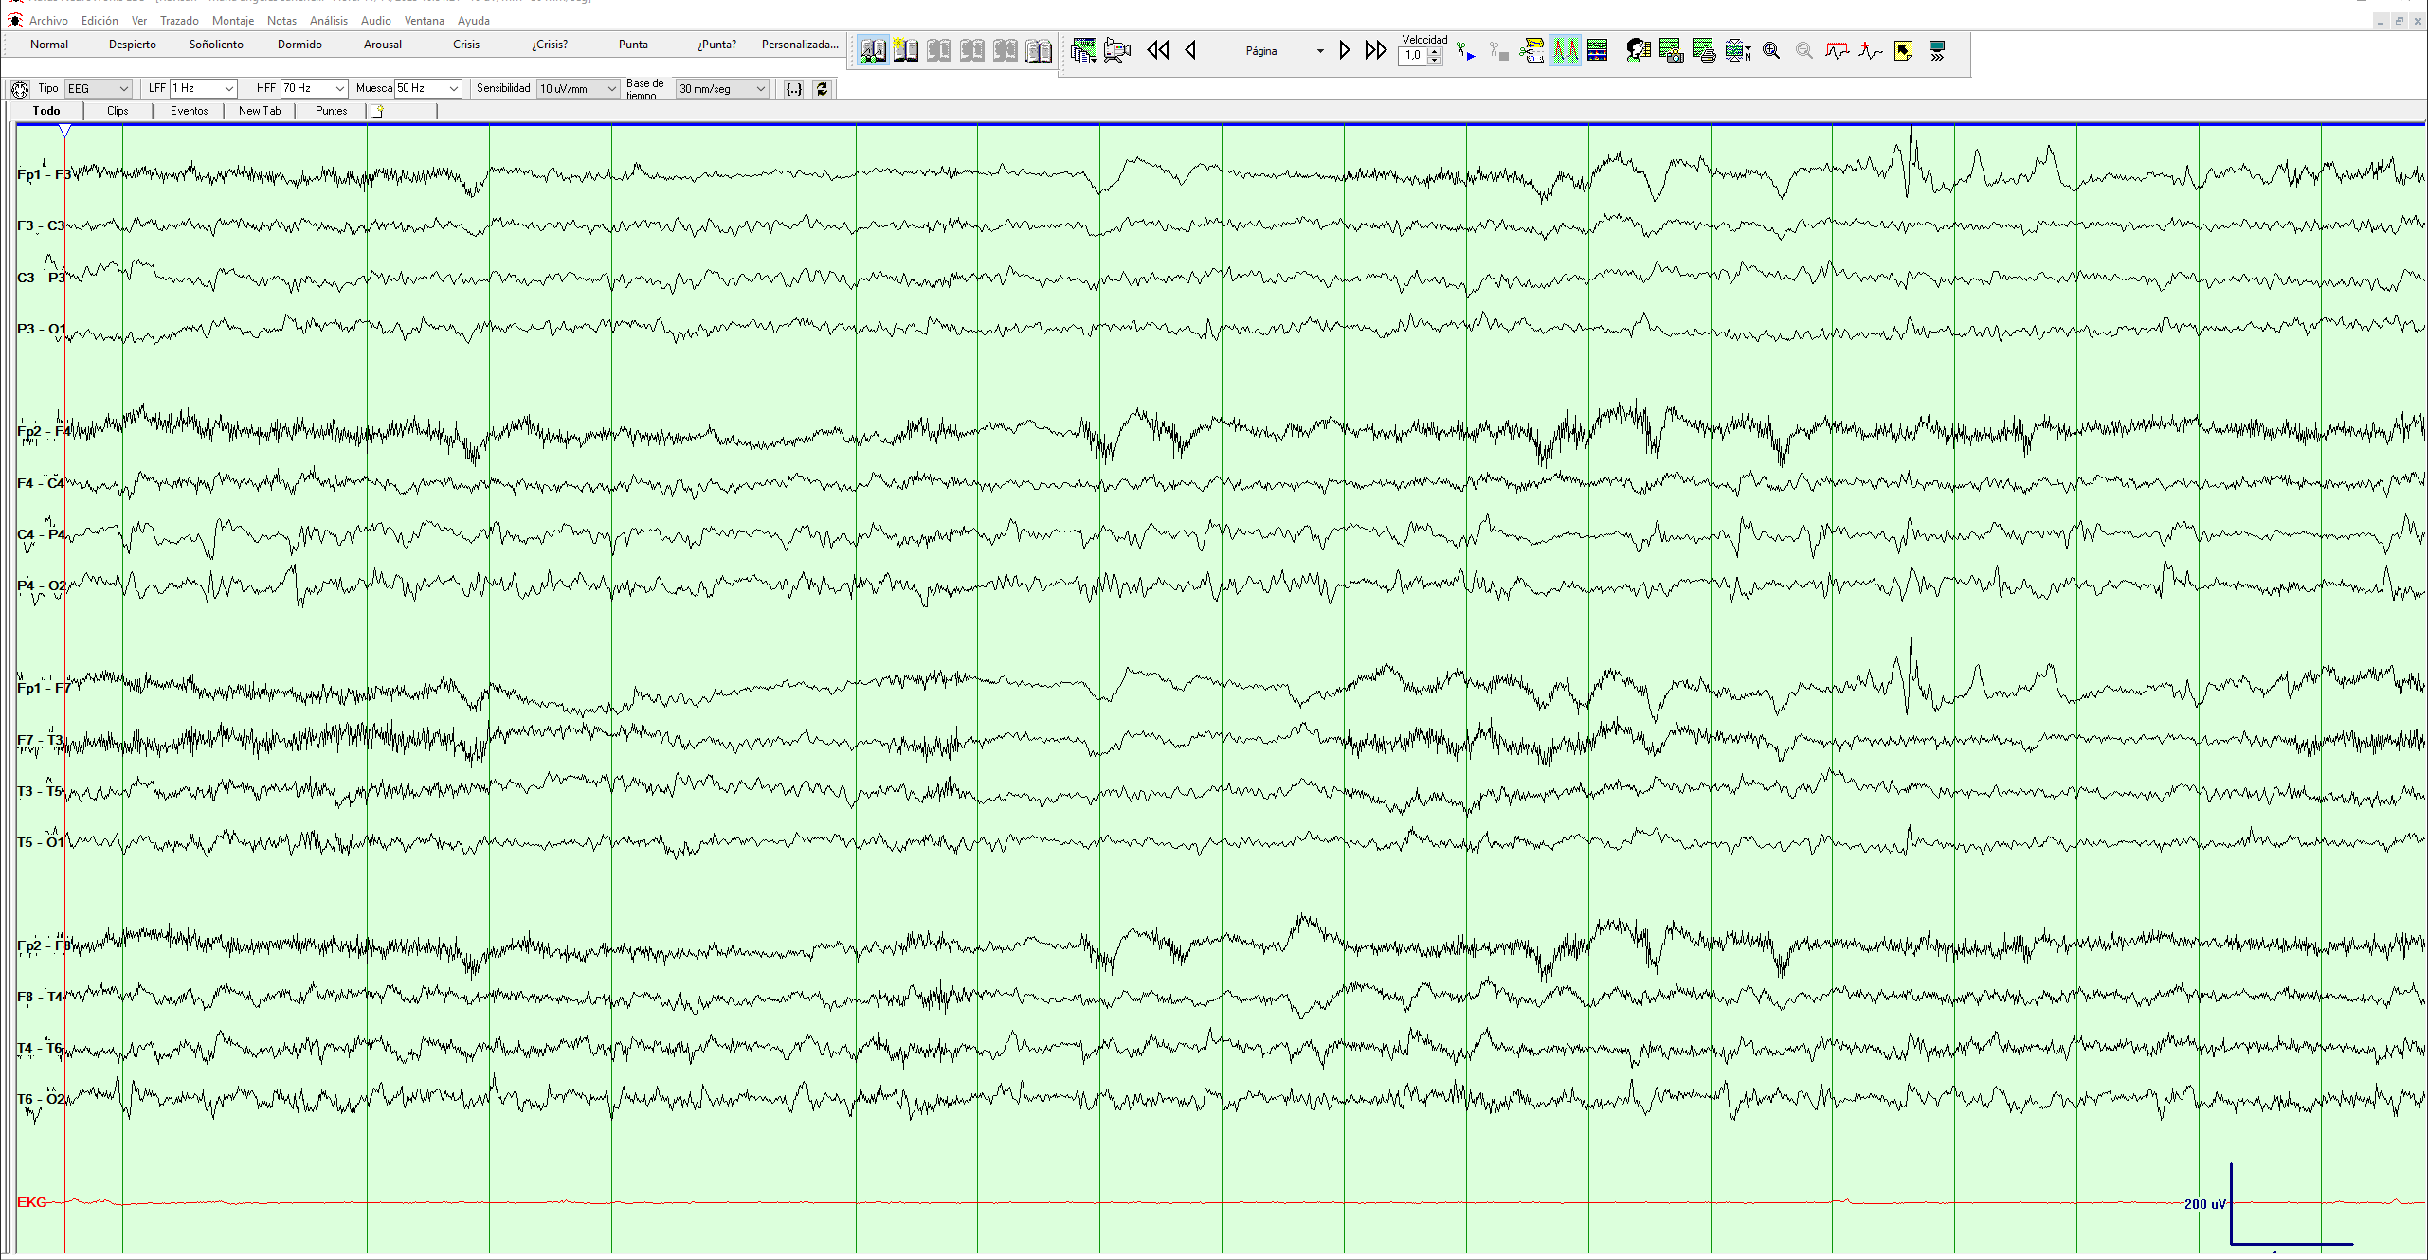Mark event as Arousal
2428x1260 pixels.
click(x=383, y=45)
